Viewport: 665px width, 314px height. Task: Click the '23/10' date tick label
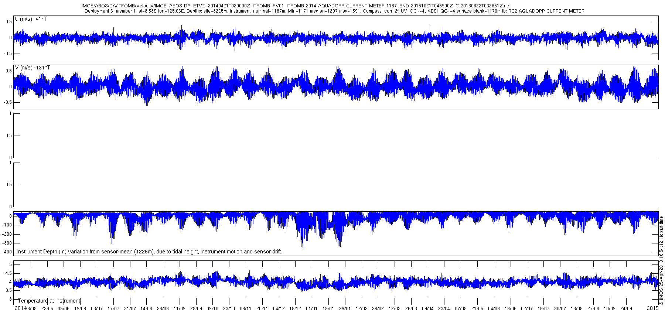click(229, 309)
